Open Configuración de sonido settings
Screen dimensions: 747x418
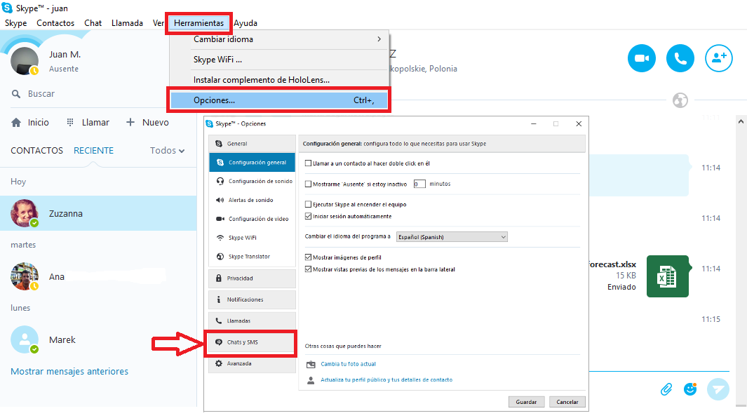point(252,181)
